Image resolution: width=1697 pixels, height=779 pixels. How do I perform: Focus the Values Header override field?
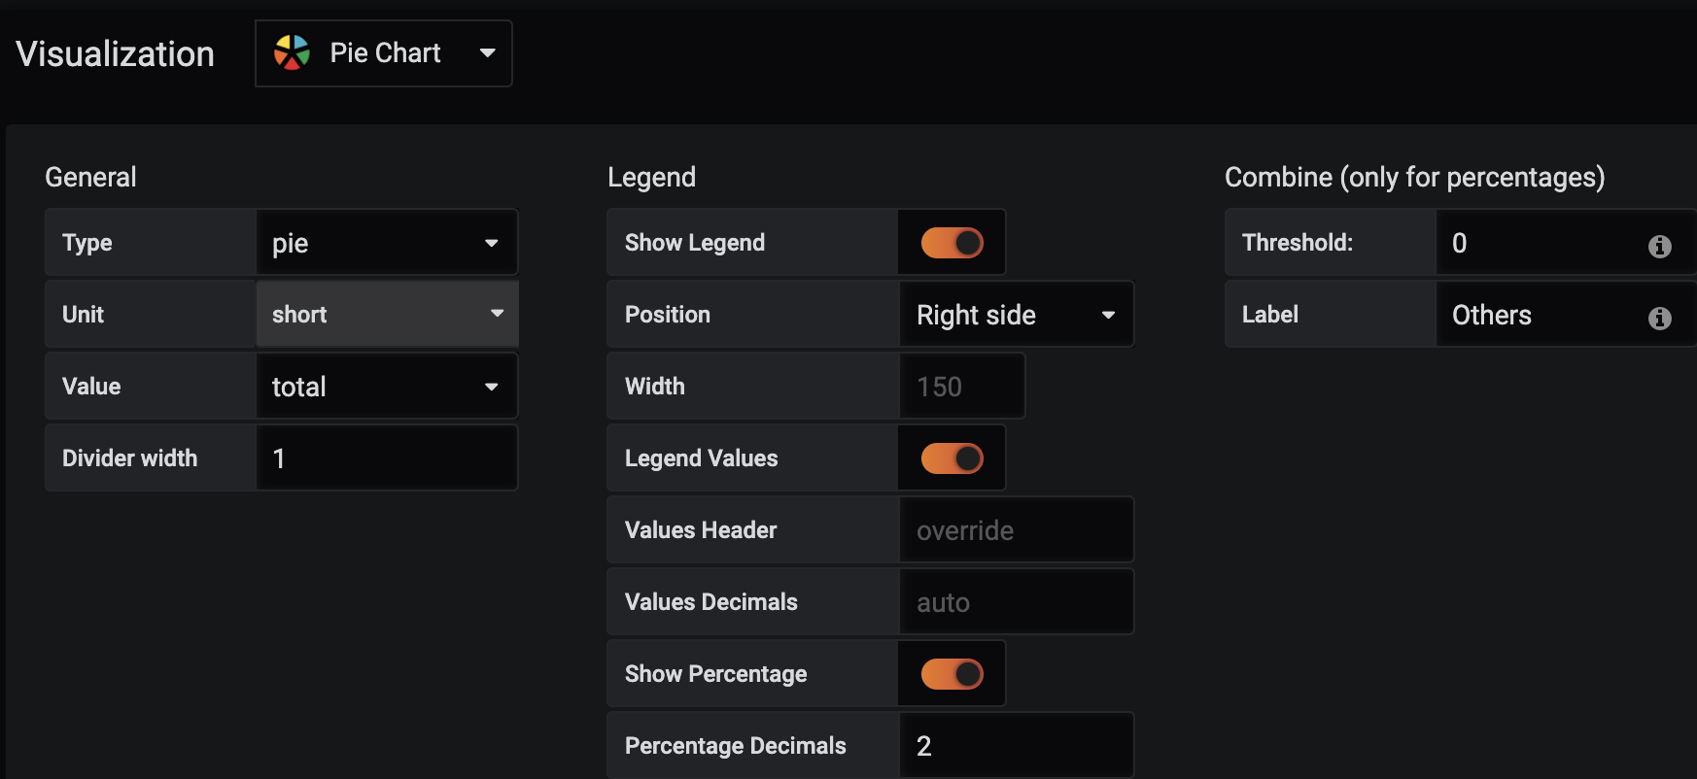1017,530
